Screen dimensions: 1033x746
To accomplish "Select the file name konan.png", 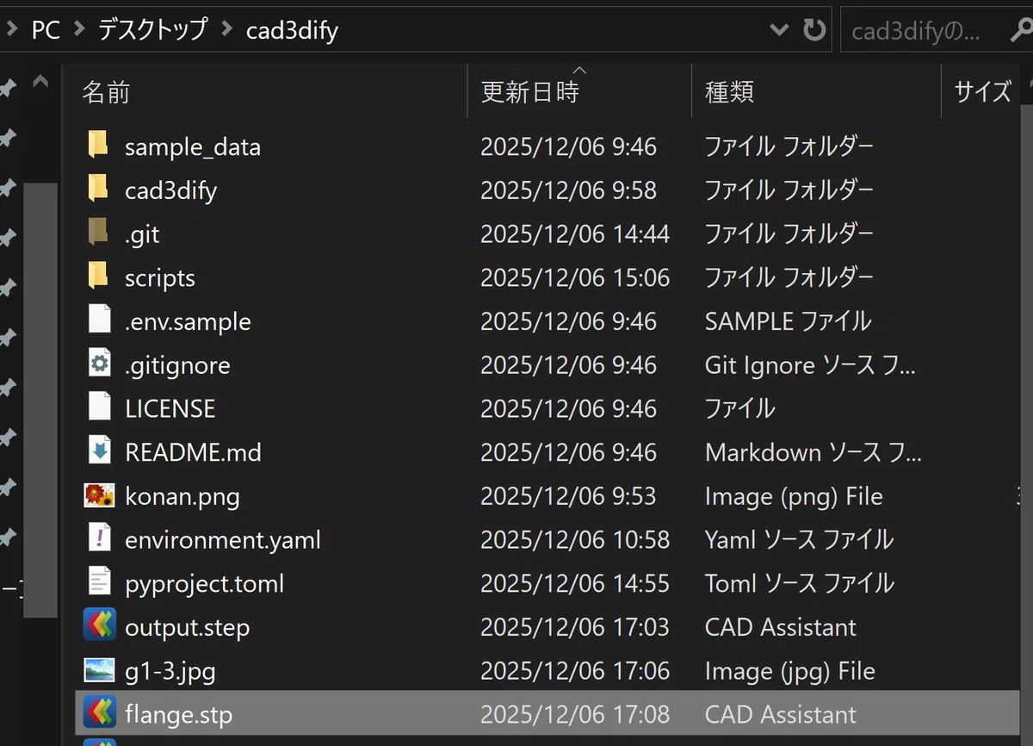I will [x=182, y=496].
